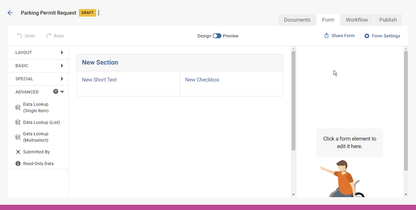Select the New Short Text field
The width and height of the screenshot is (416, 210).
[x=99, y=80]
